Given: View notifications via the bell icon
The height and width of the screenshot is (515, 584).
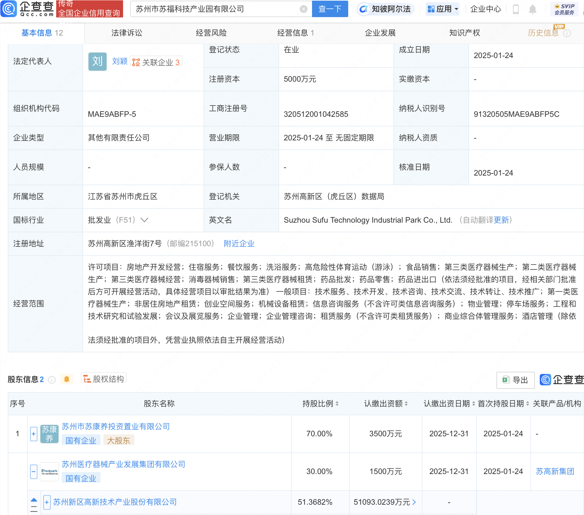Looking at the screenshot, I should click(x=533, y=9).
